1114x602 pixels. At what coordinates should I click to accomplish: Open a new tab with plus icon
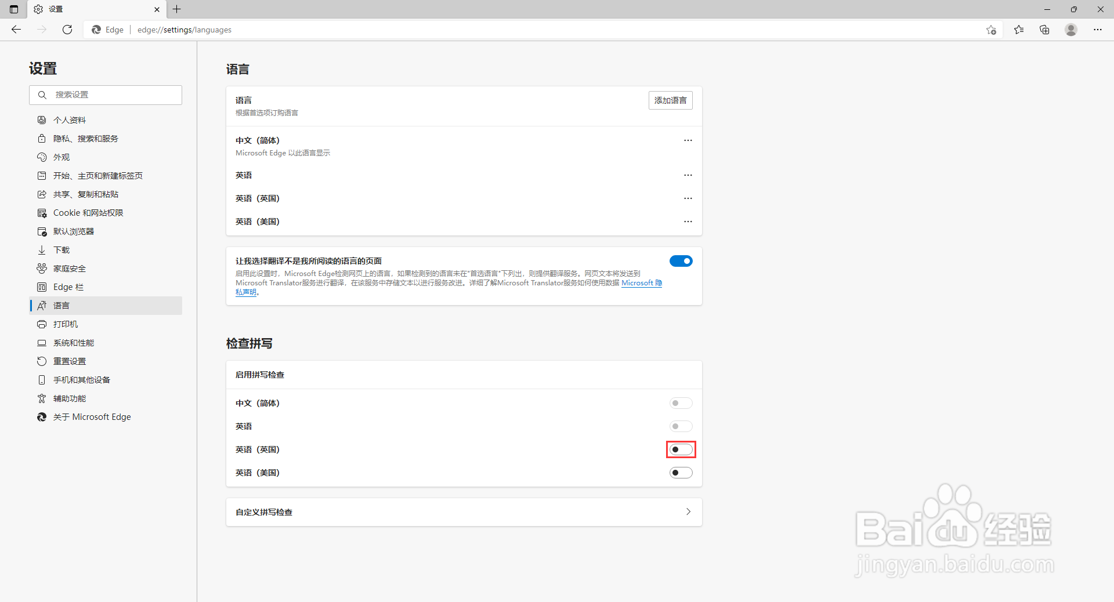(x=177, y=9)
